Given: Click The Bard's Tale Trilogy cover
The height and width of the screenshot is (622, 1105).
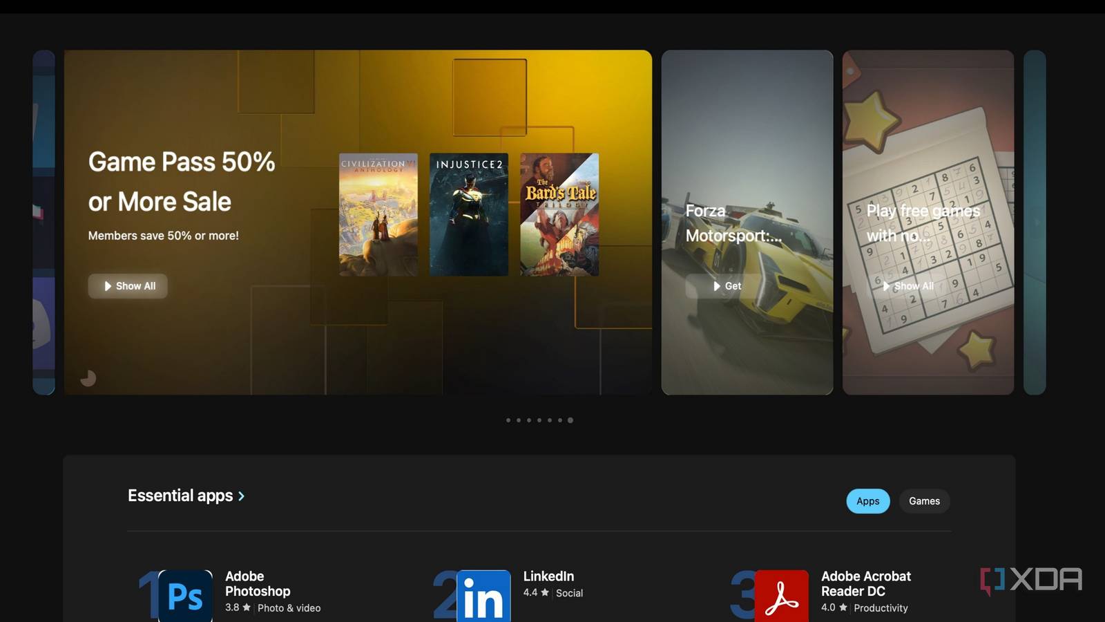Looking at the screenshot, I should click(559, 215).
